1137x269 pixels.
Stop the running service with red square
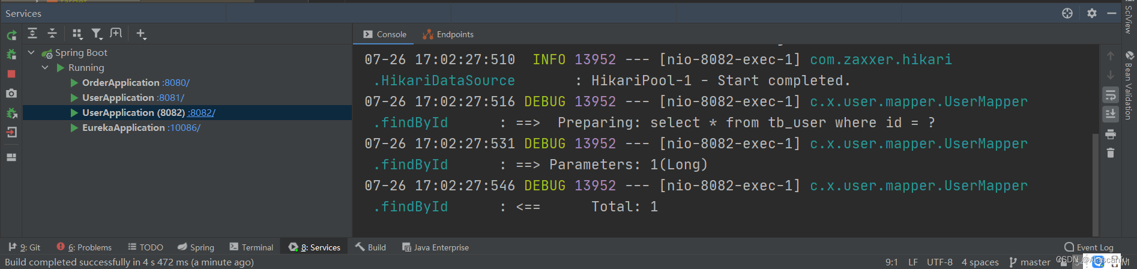(11, 74)
